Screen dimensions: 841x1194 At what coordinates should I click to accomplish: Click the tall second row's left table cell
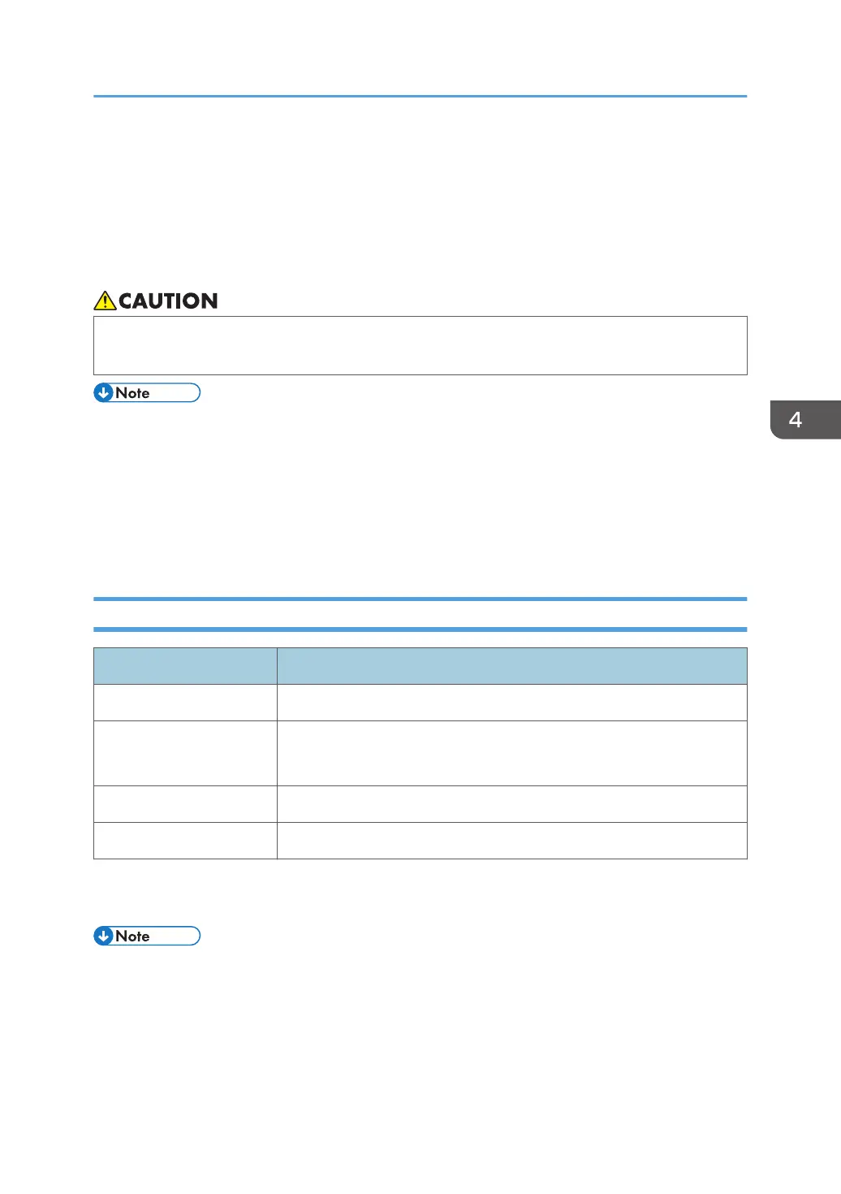pos(185,753)
